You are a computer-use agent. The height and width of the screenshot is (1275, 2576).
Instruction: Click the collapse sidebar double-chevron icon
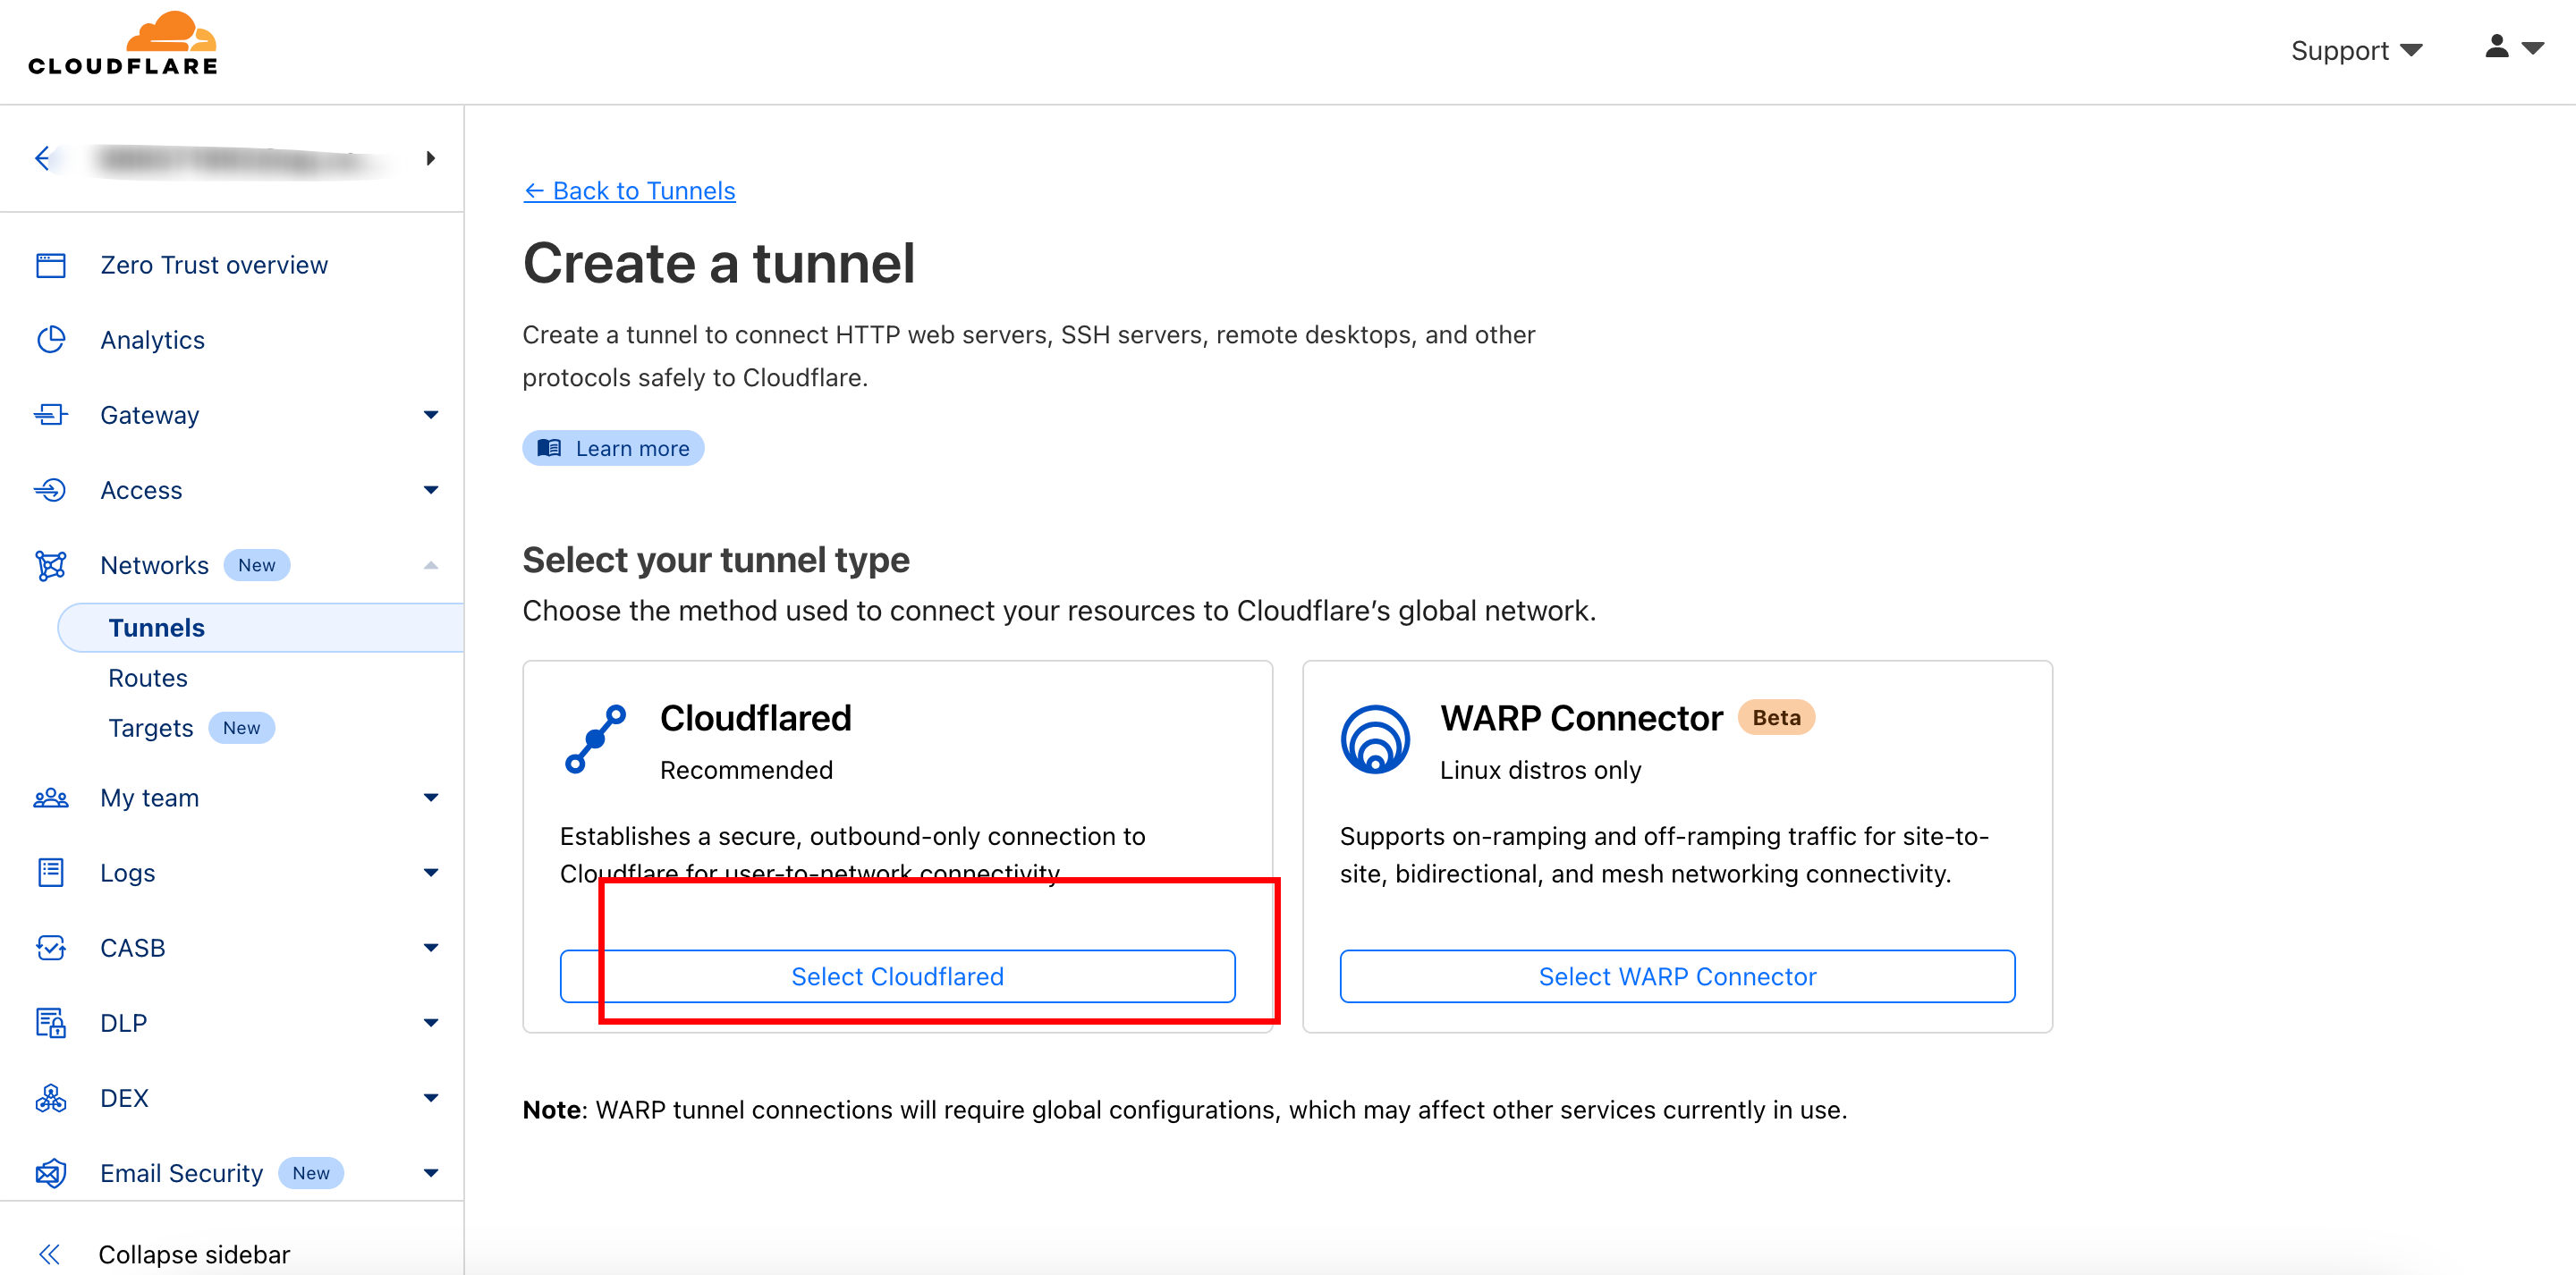(x=49, y=1254)
